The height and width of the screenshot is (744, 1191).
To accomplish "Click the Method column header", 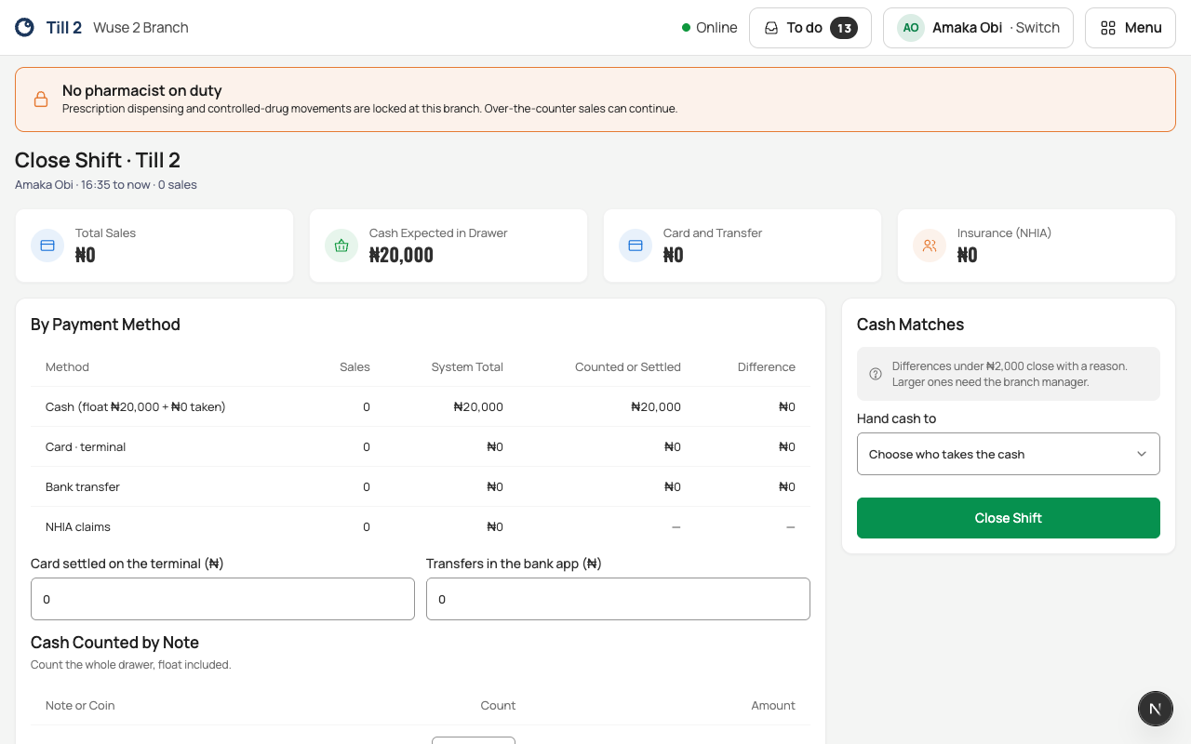I will 67,366.
